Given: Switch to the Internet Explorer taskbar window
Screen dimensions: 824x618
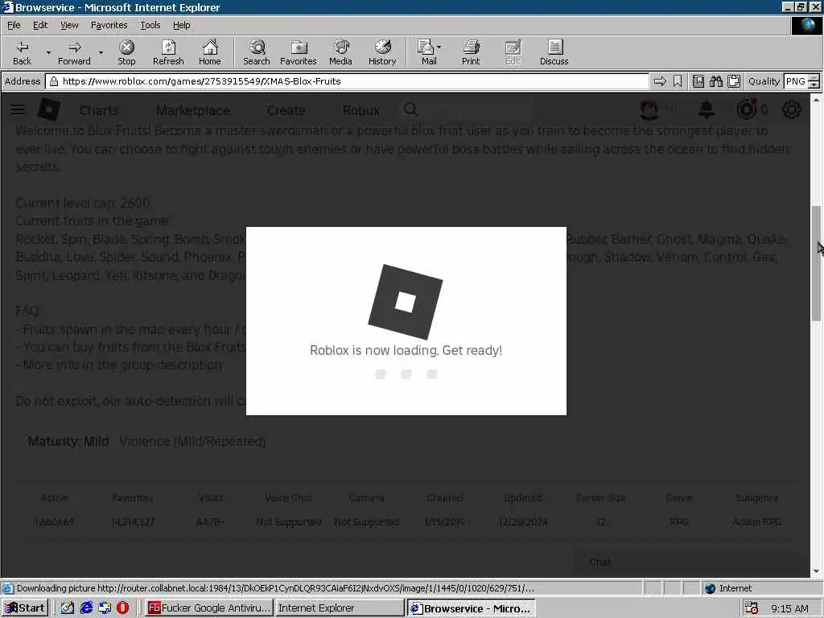Looking at the screenshot, I should click(340, 608).
